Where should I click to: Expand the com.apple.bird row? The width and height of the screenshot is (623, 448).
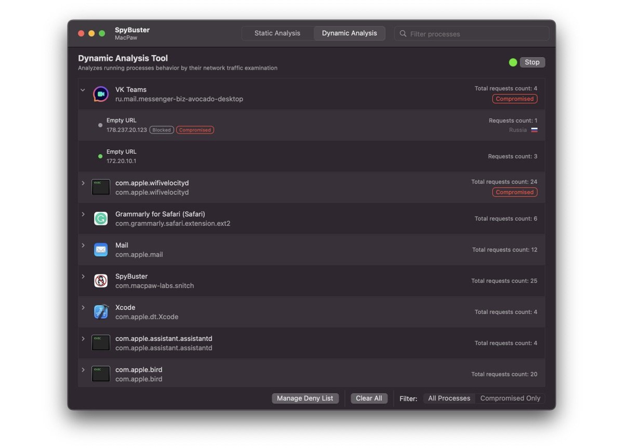pyautogui.click(x=83, y=370)
